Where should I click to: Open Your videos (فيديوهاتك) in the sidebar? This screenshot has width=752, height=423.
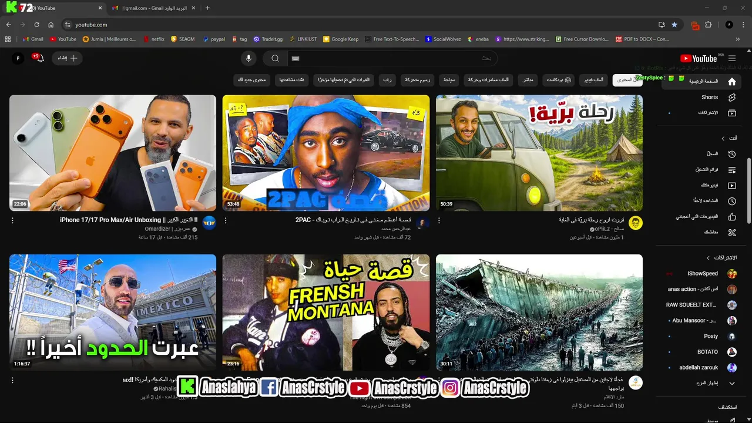[x=701, y=185]
